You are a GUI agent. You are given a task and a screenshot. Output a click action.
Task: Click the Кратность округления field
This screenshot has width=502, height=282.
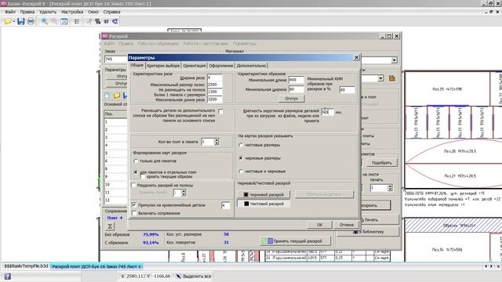pos(327,112)
